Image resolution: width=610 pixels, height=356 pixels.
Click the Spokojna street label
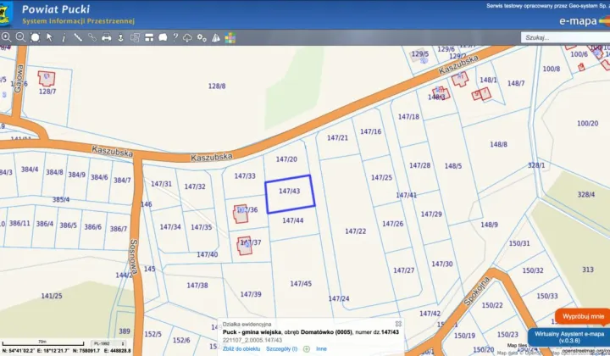click(x=477, y=291)
